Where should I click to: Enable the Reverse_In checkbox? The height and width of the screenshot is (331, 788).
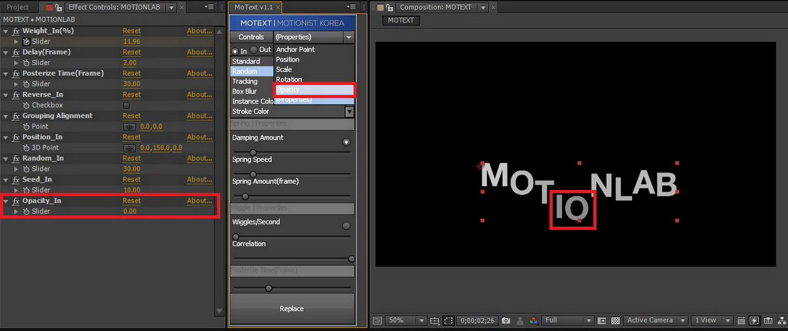[126, 105]
